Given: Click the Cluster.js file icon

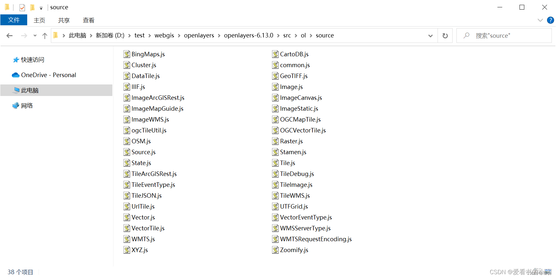Looking at the screenshot, I should [127, 65].
